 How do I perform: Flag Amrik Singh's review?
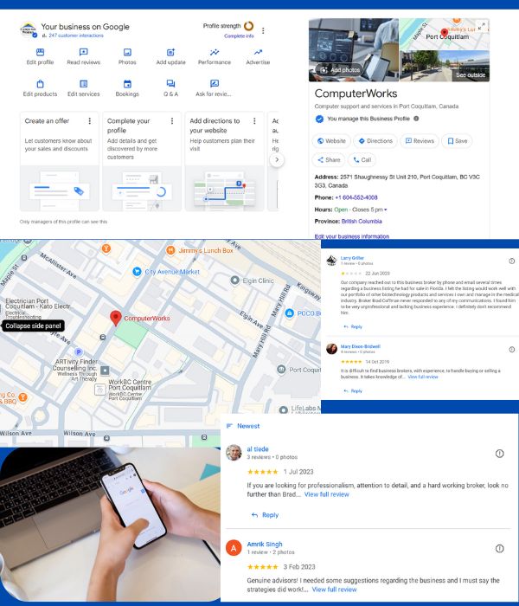pyautogui.click(x=499, y=548)
